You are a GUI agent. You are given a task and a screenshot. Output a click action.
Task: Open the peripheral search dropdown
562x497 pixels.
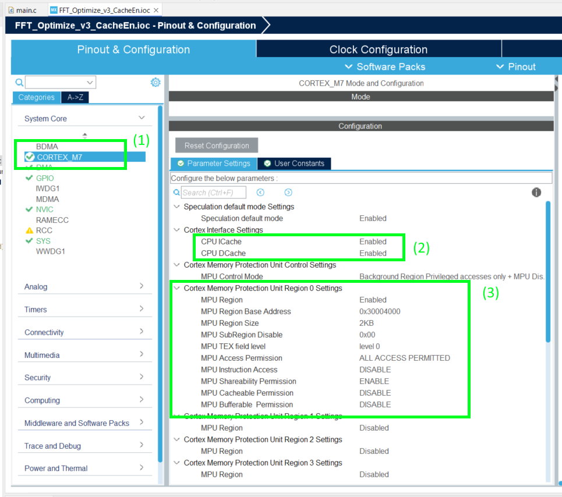tap(90, 83)
